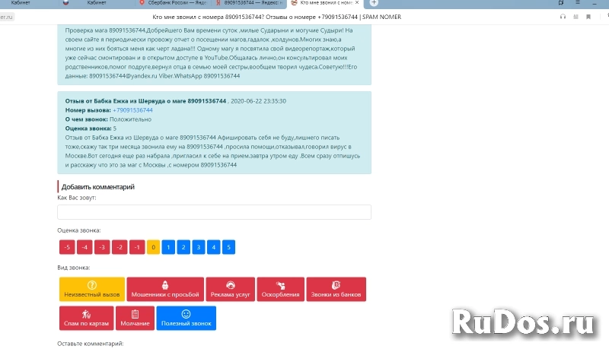The image size is (609, 349).
Task: Select the Оскорбления call type
Action: pos(280,289)
